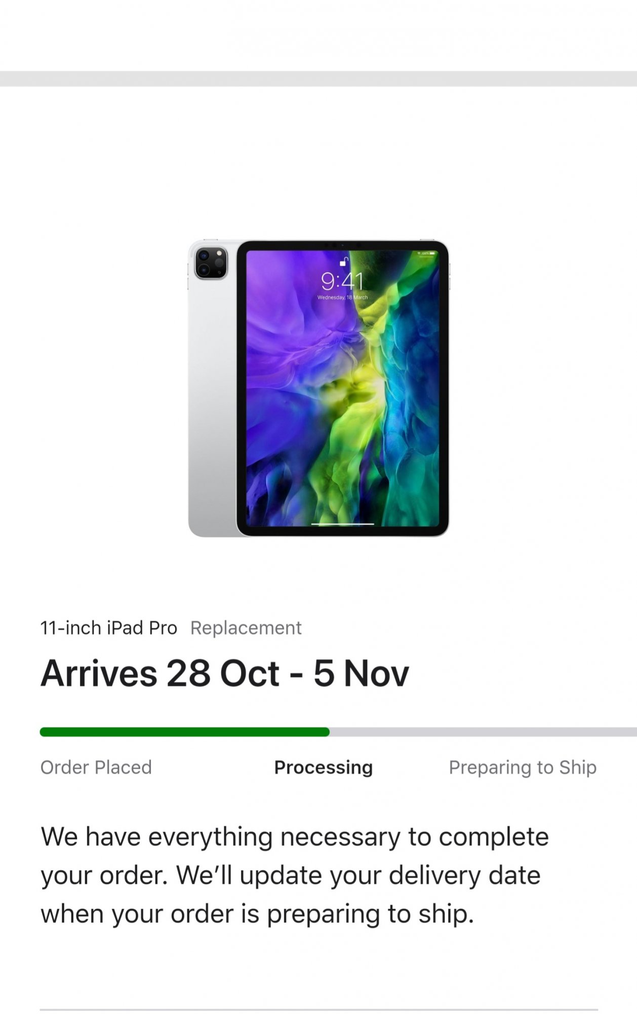
Task: Click the Wednesday, 18 March date text
Action: (x=342, y=297)
